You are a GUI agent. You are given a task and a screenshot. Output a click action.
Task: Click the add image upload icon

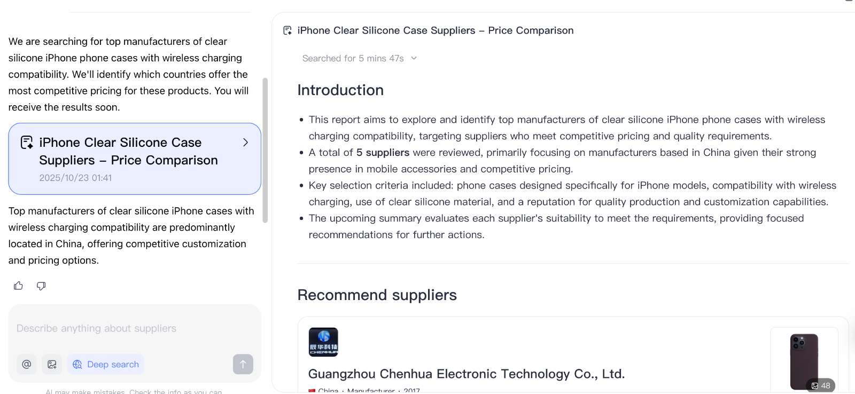point(52,364)
